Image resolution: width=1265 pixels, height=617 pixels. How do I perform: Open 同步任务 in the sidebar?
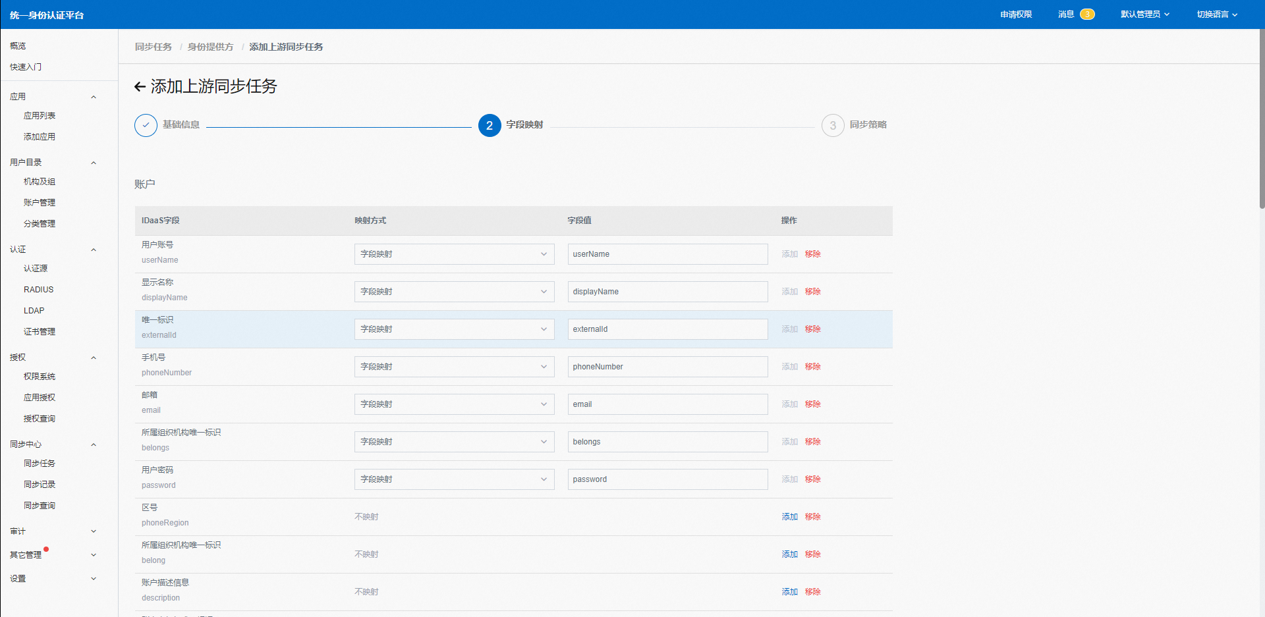[x=40, y=464]
